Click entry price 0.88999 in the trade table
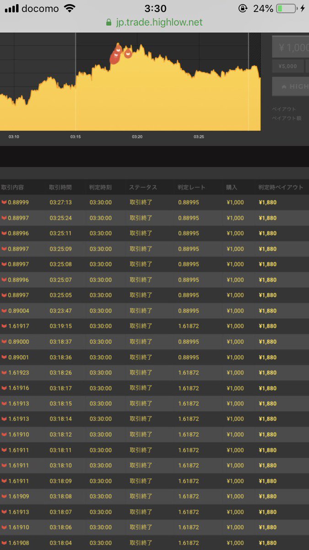 [18, 202]
